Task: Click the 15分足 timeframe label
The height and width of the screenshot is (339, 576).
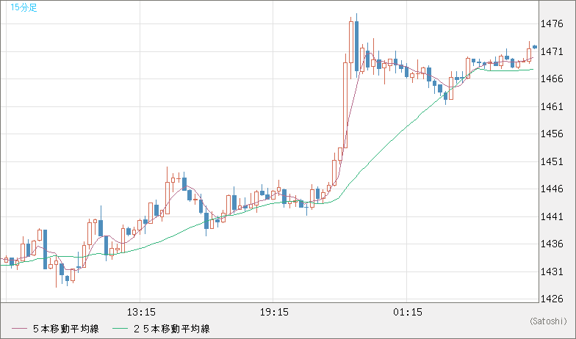Action: pos(24,7)
